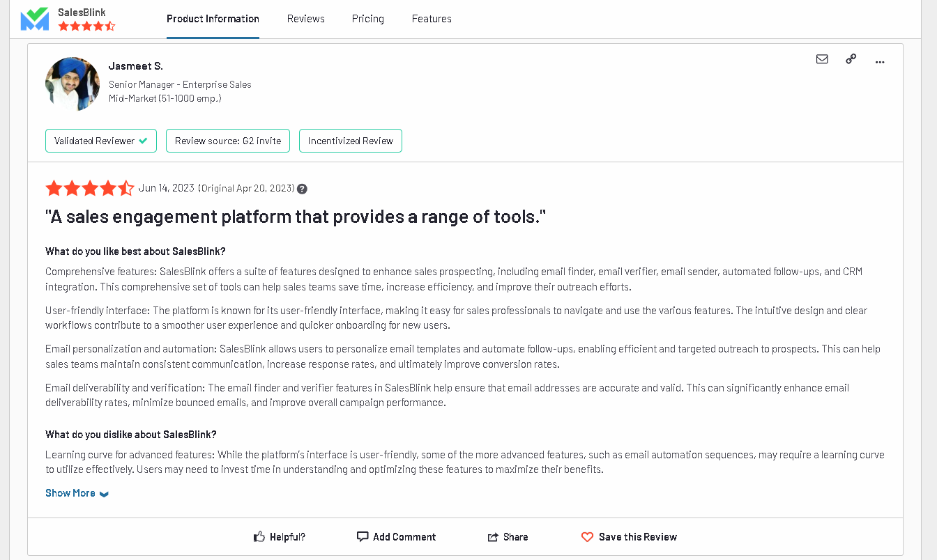Select the Features tab
This screenshot has height=560, width=937.
click(x=432, y=19)
